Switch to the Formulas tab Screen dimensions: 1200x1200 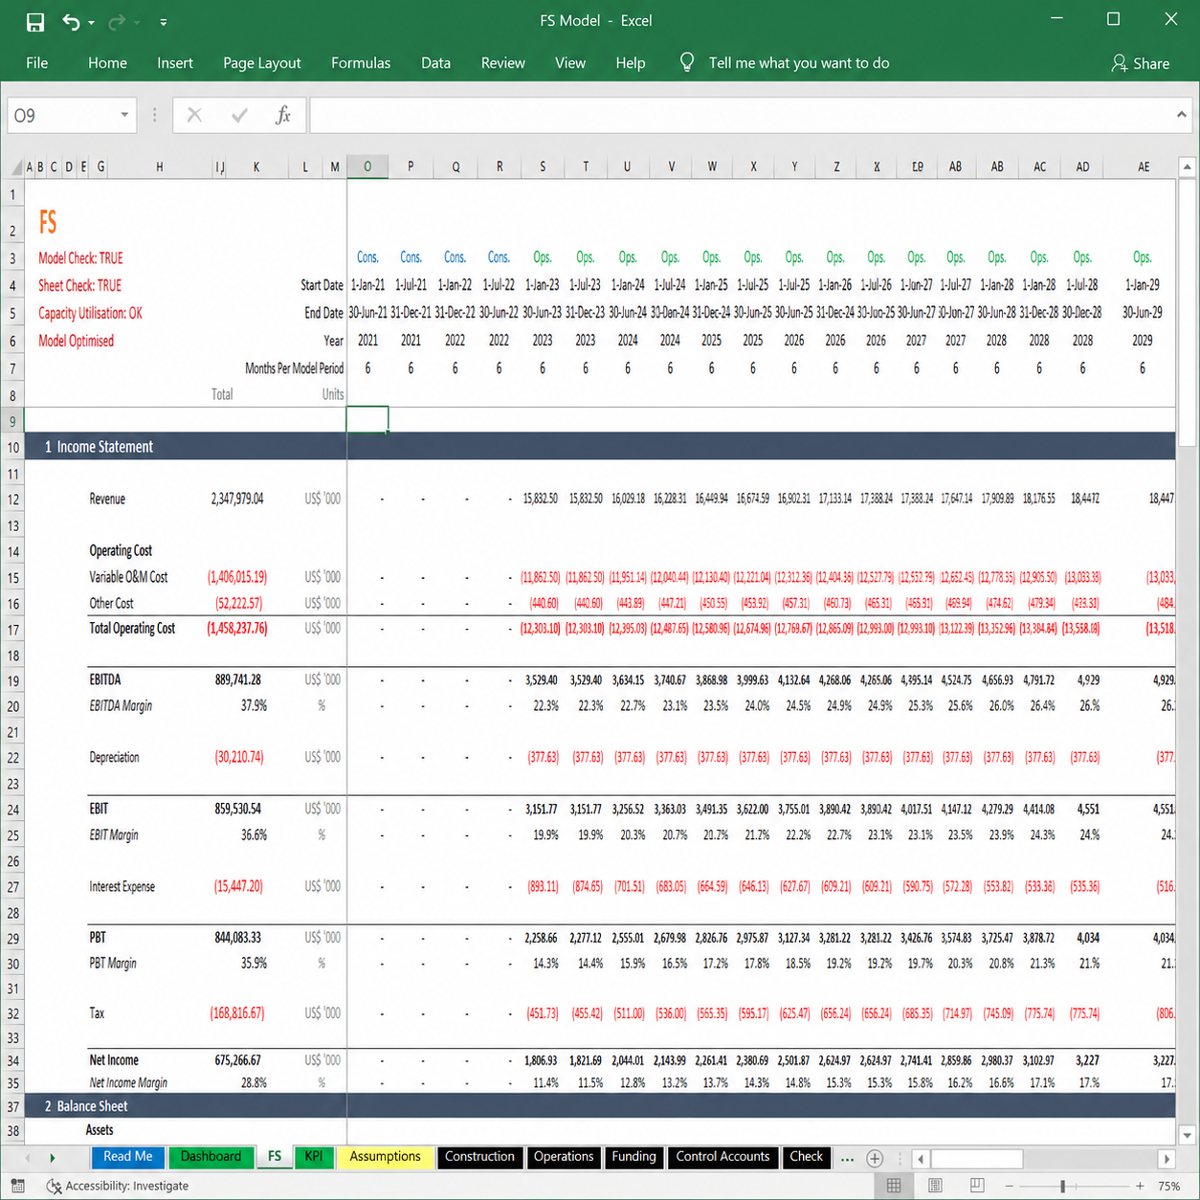pos(361,63)
